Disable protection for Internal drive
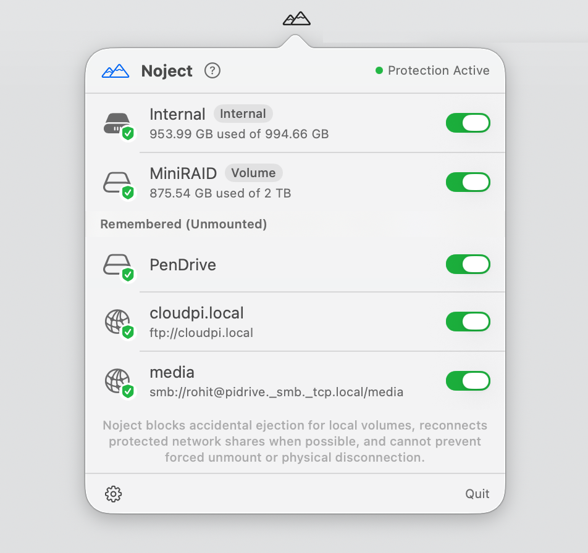Viewport: 588px width, 553px height. pyautogui.click(x=468, y=123)
